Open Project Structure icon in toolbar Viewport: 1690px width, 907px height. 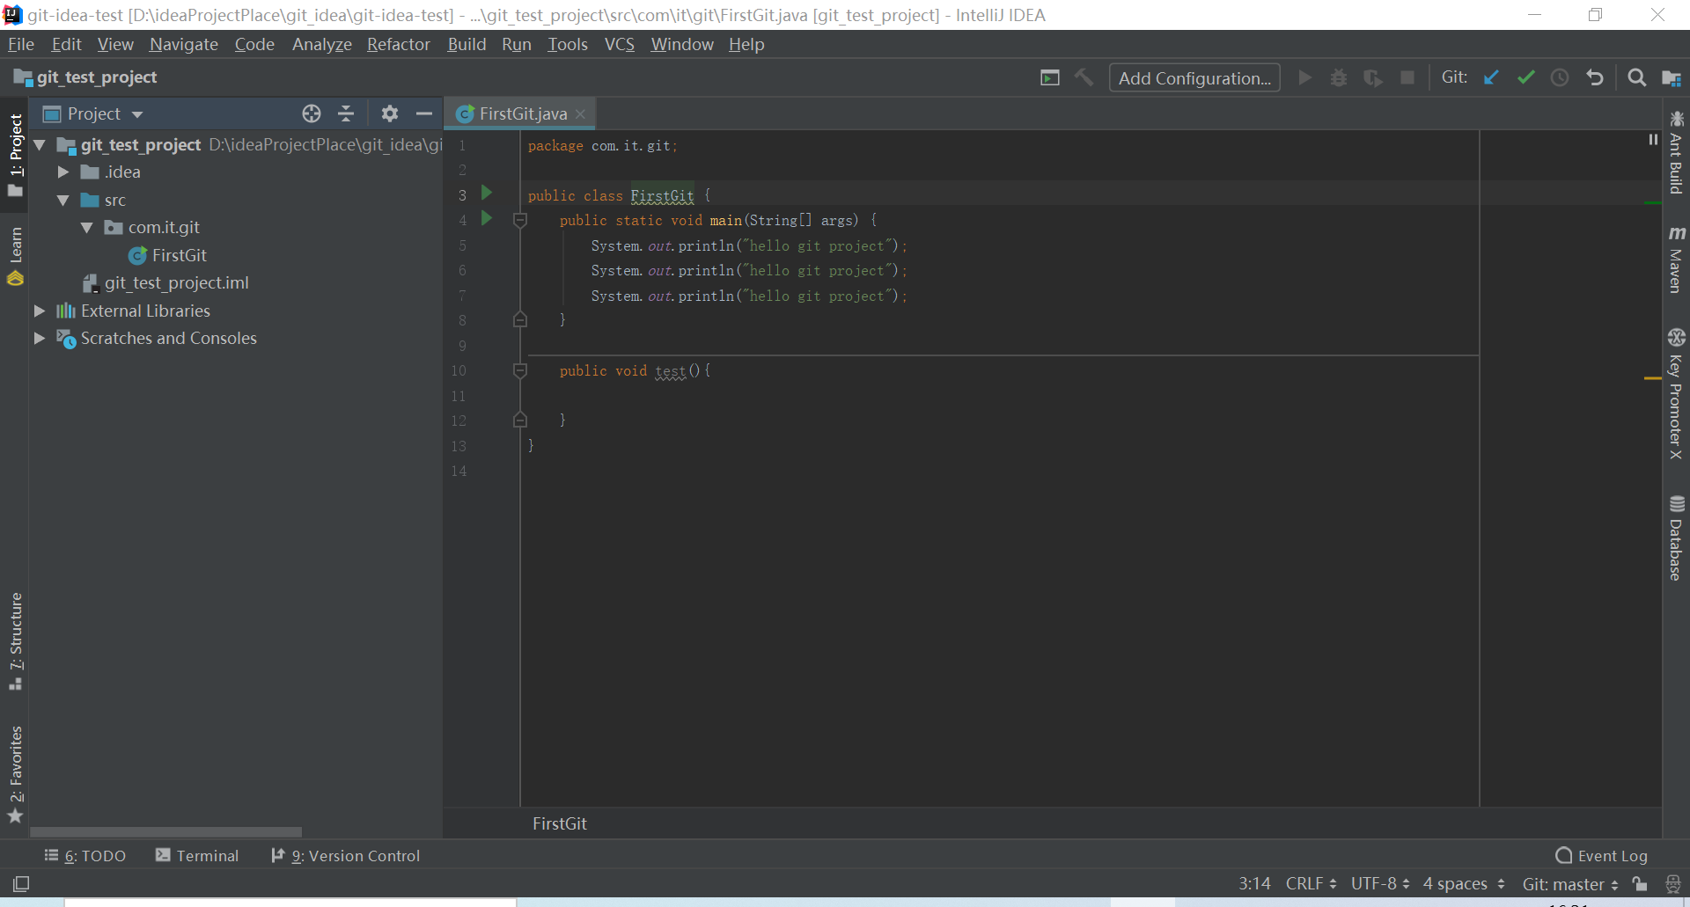[1671, 77]
